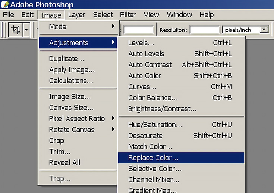Open the Edit menu
This screenshot has width=274, height=193.
(x=28, y=15)
